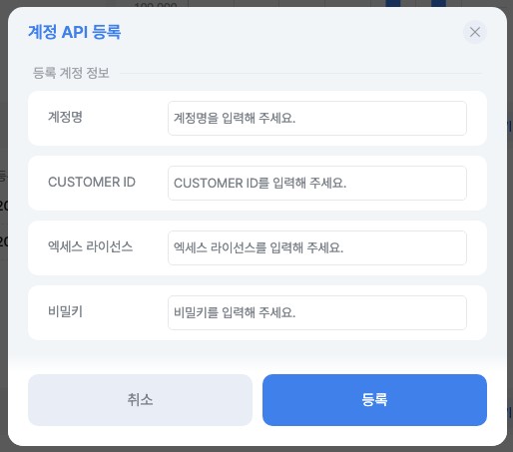Click the CUSTOMER ID input field
This screenshot has width=513, height=452.
click(x=317, y=183)
